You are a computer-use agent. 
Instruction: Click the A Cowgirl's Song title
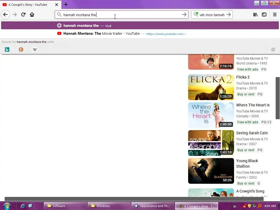(250, 191)
